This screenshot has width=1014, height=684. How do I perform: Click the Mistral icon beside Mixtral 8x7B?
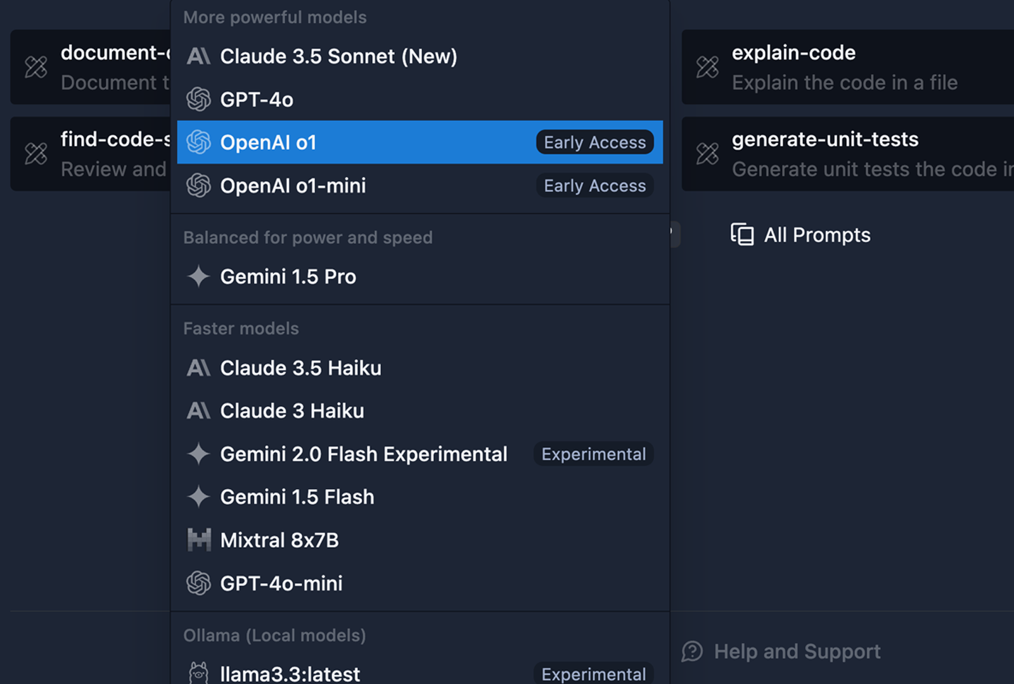pos(198,540)
